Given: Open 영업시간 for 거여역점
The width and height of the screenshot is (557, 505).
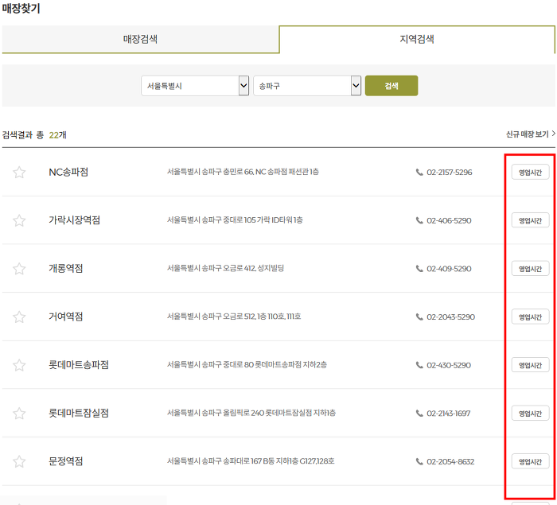Looking at the screenshot, I should (531, 317).
